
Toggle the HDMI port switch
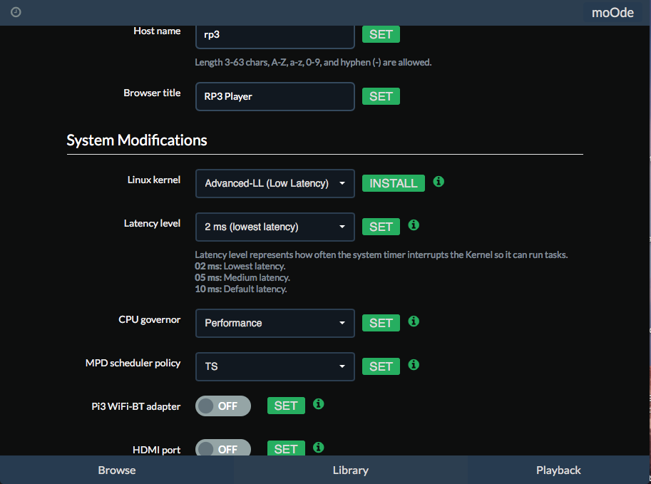(x=223, y=448)
